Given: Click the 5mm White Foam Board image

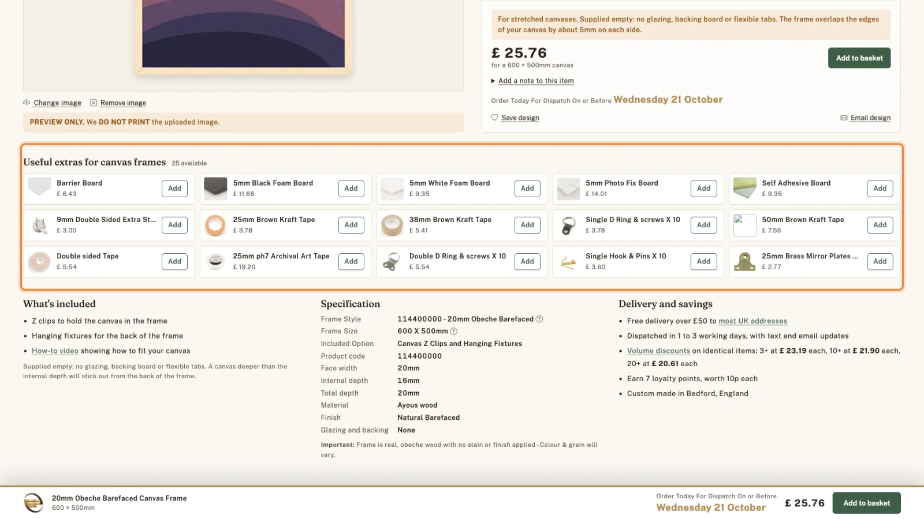Looking at the screenshot, I should pos(392,188).
